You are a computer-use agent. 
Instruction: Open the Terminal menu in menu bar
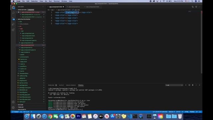click(57, 1)
